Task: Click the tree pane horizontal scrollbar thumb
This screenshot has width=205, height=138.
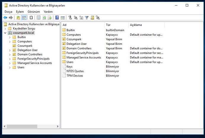Action: 22,126
